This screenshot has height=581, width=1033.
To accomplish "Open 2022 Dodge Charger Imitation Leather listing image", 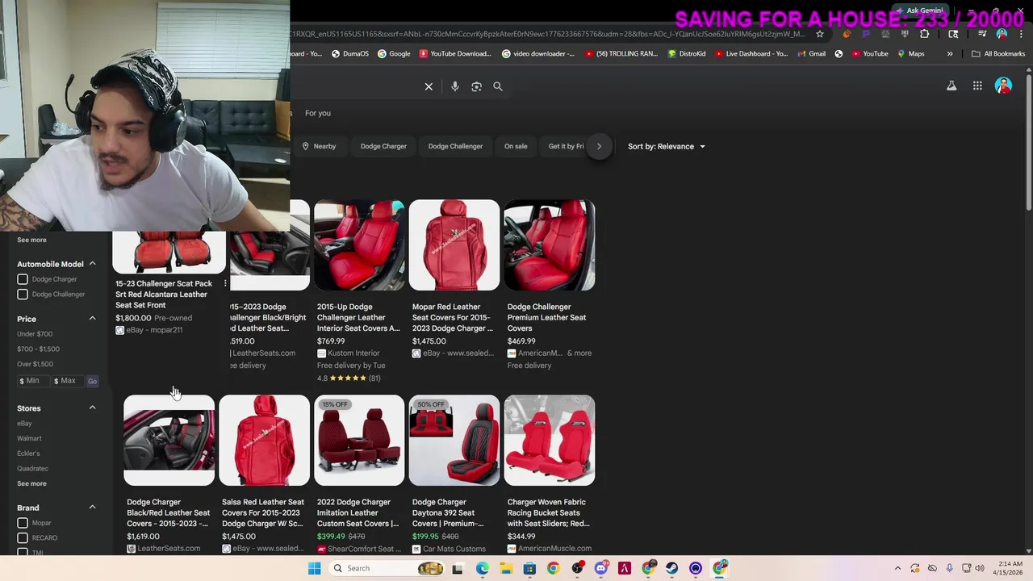I will [x=359, y=441].
